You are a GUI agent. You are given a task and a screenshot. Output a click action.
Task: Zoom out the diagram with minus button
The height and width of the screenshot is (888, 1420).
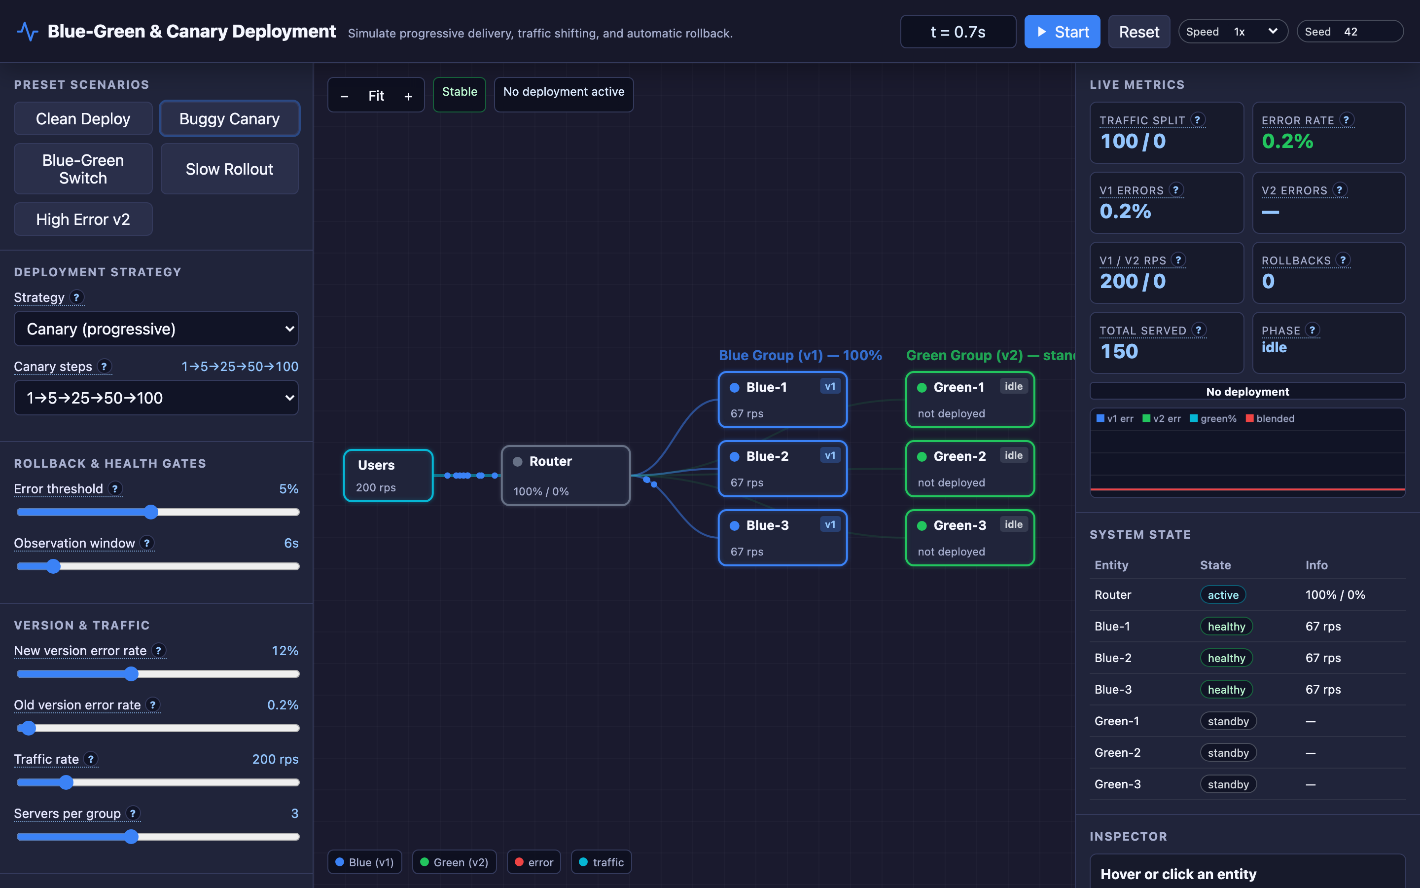(345, 96)
